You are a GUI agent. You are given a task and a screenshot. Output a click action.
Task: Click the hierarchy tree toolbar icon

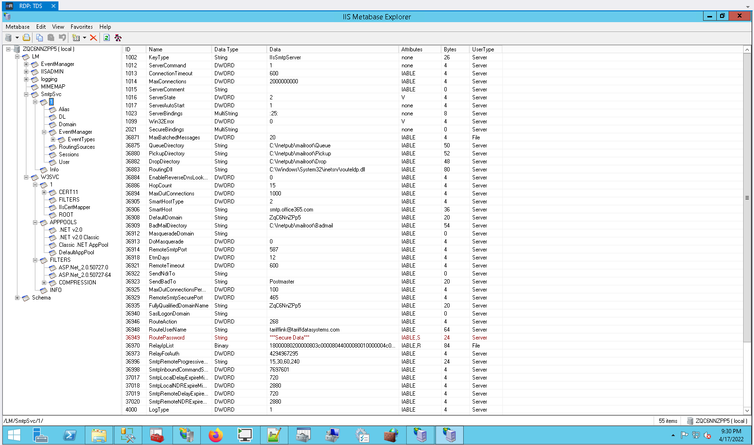point(118,38)
